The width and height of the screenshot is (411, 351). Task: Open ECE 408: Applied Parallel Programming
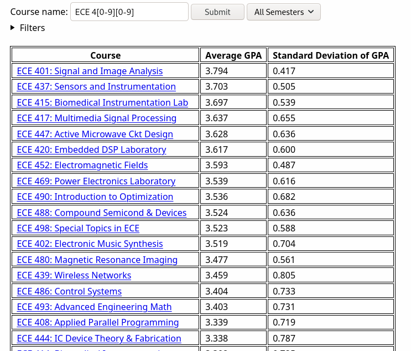tap(98, 322)
